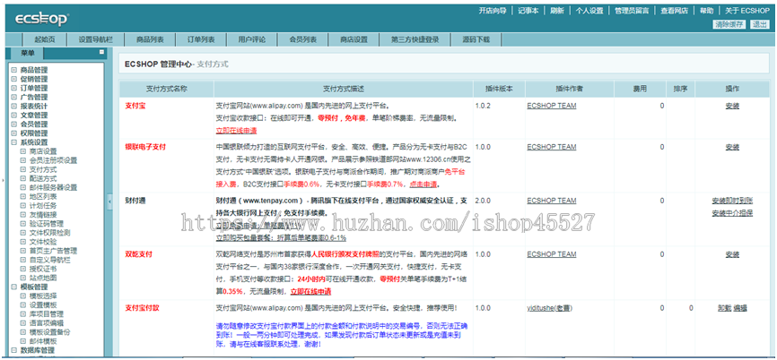This screenshot has width=777, height=360.
Task: Click 编辑 for 支付宝付款
Action: (x=740, y=308)
